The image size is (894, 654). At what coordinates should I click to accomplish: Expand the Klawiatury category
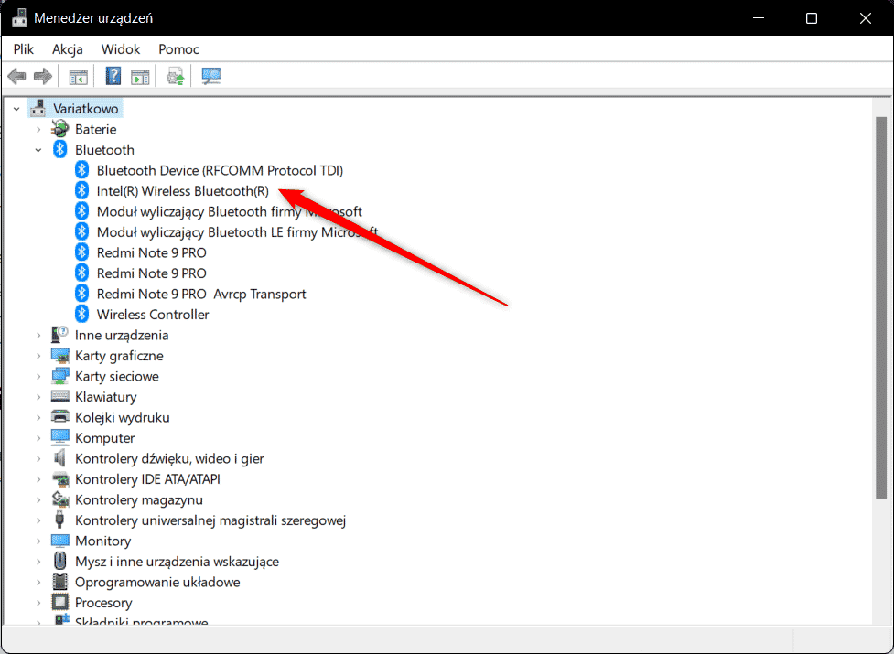(x=38, y=396)
